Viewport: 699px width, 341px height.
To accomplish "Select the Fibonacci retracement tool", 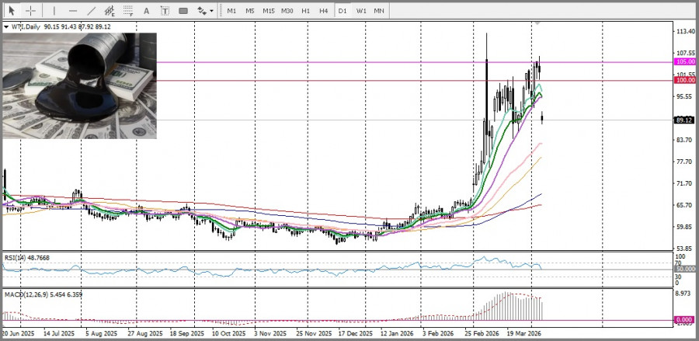I will click(x=129, y=11).
